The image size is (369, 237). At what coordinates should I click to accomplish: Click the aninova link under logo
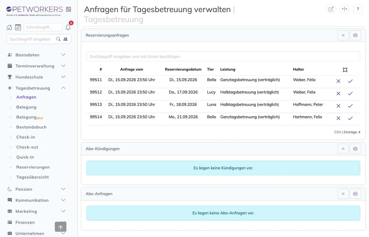pos(56,15)
